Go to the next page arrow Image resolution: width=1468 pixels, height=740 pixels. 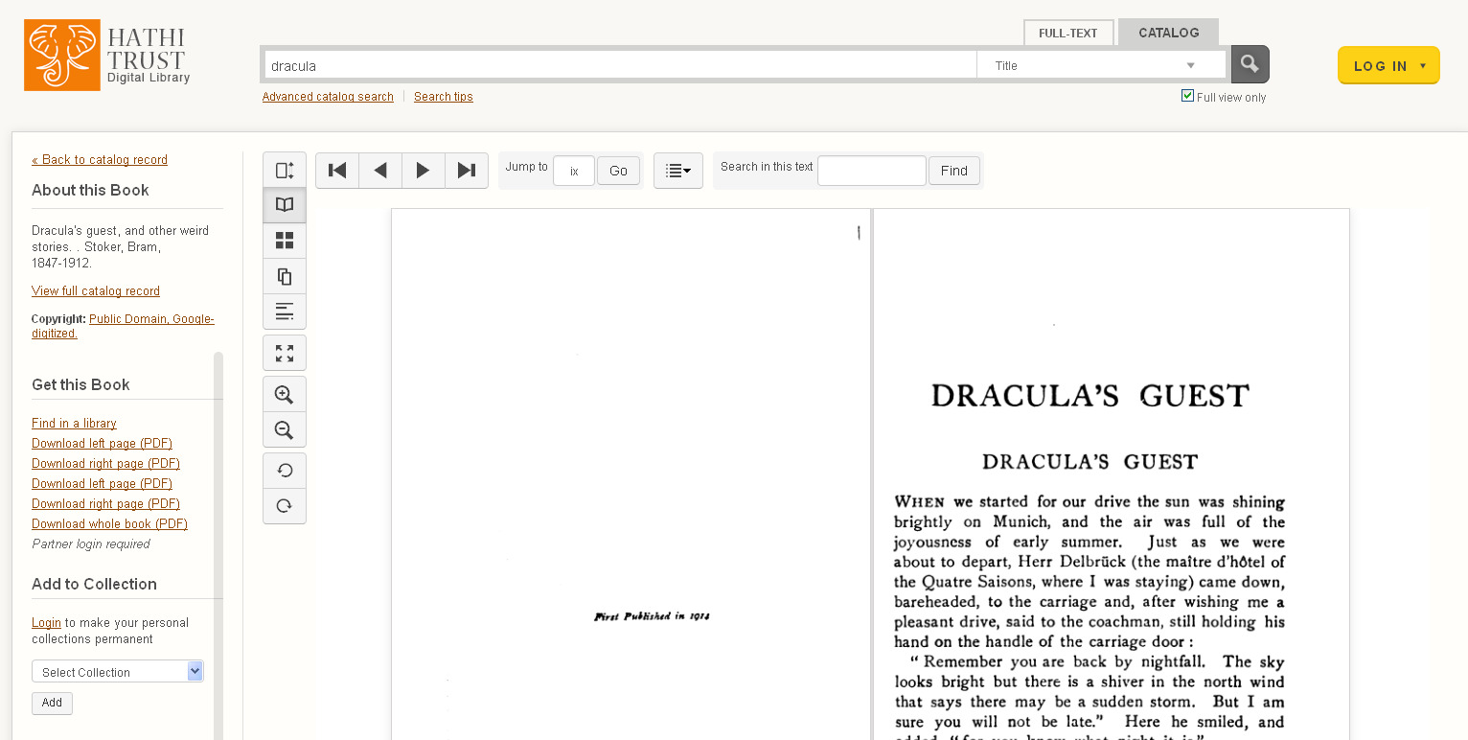tap(423, 171)
